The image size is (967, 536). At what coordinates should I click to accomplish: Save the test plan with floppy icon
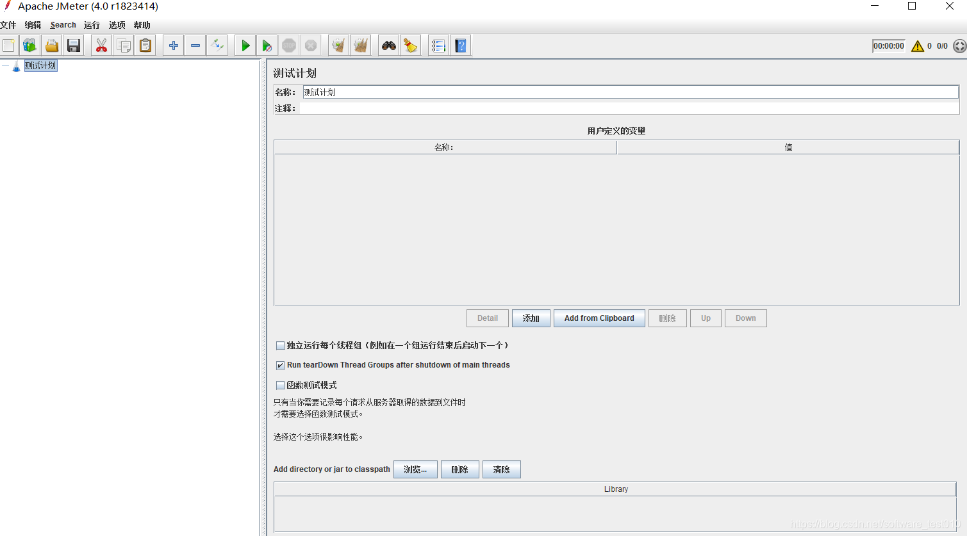74,45
